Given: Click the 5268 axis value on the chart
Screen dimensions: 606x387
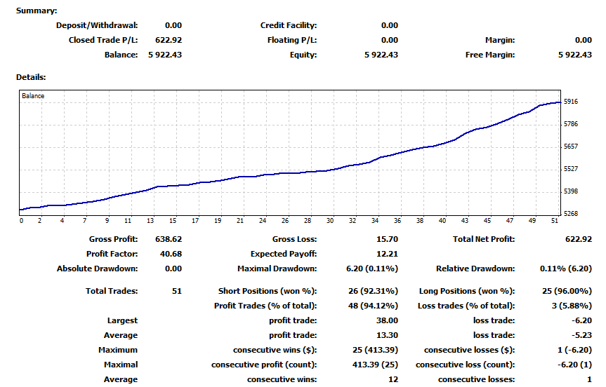Looking at the screenshot, I should [x=571, y=213].
